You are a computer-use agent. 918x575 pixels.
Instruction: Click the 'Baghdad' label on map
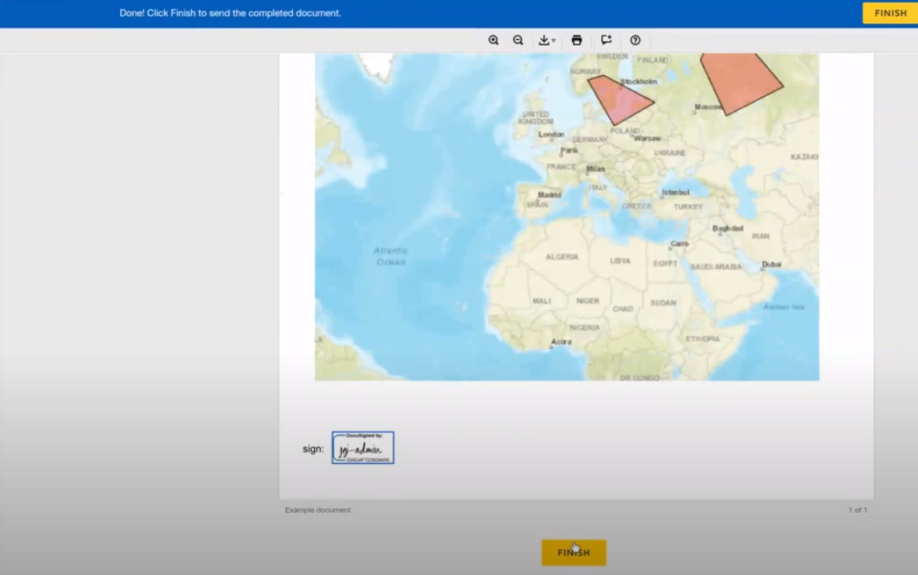pyautogui.click(x=728, y=228)
